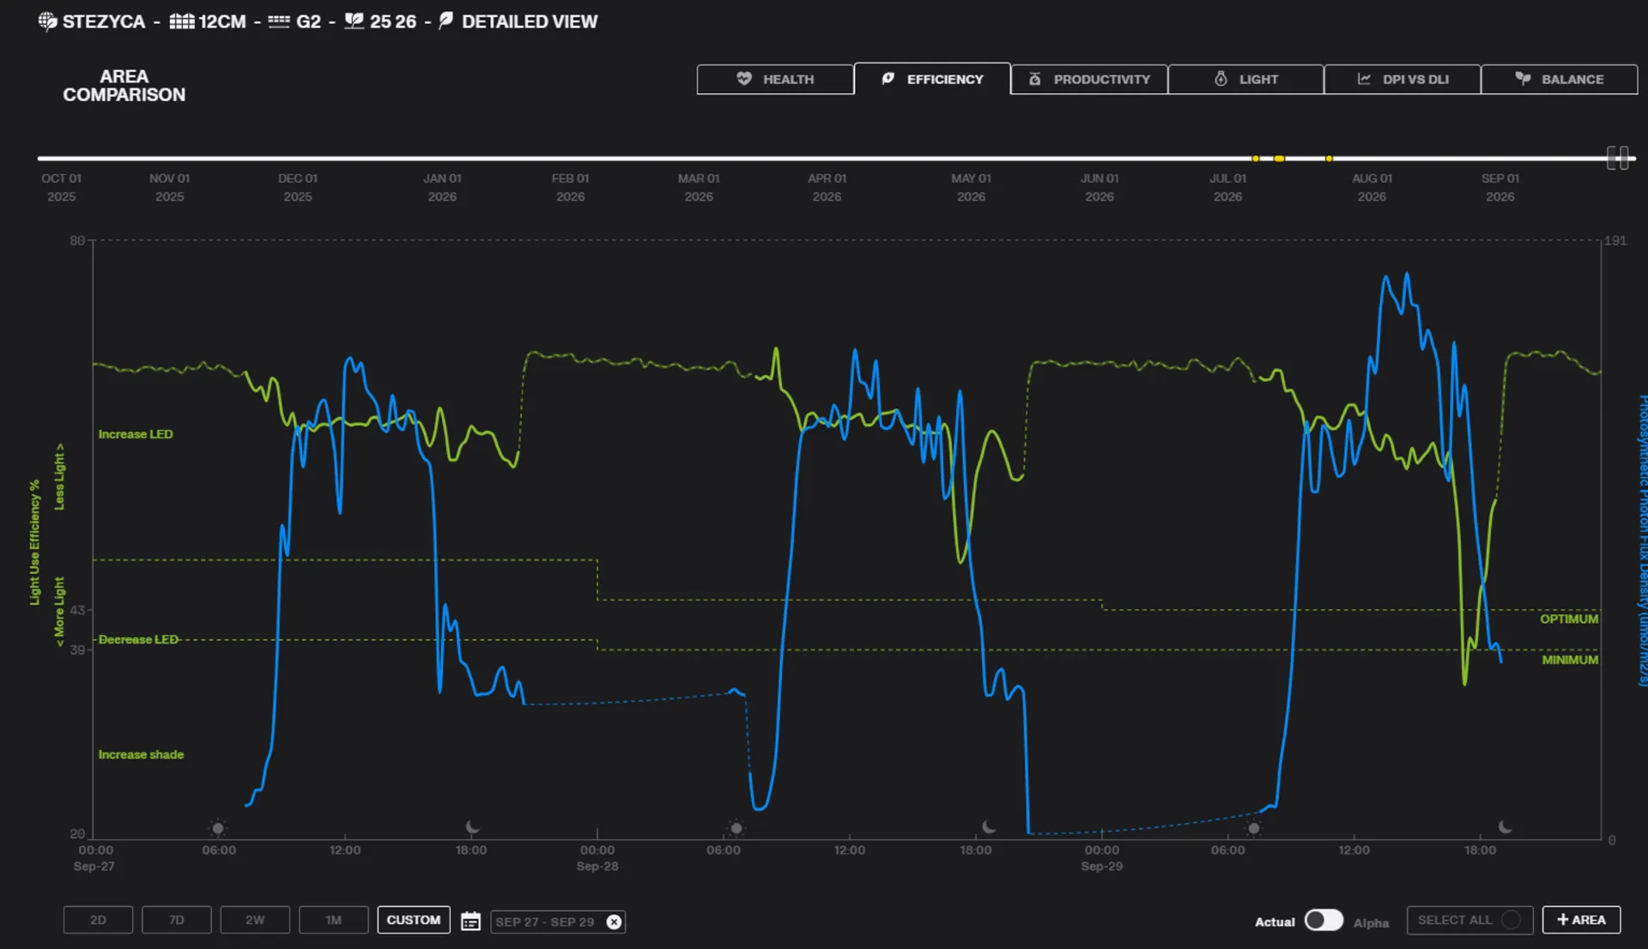This screenshot has height=949, width=1648.
Task: Toggle the Actual / Alpha switch
Action: coord(1324,920)
